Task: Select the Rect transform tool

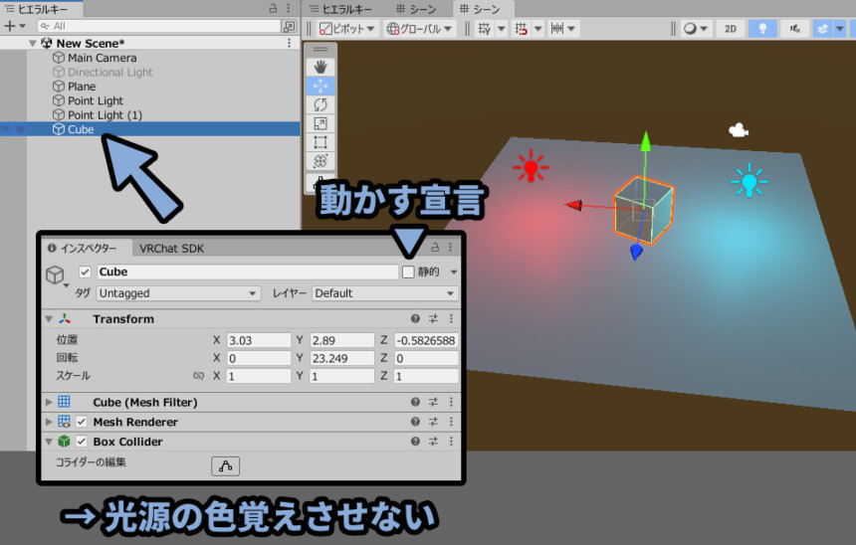Action: click(x=321, y=142)
